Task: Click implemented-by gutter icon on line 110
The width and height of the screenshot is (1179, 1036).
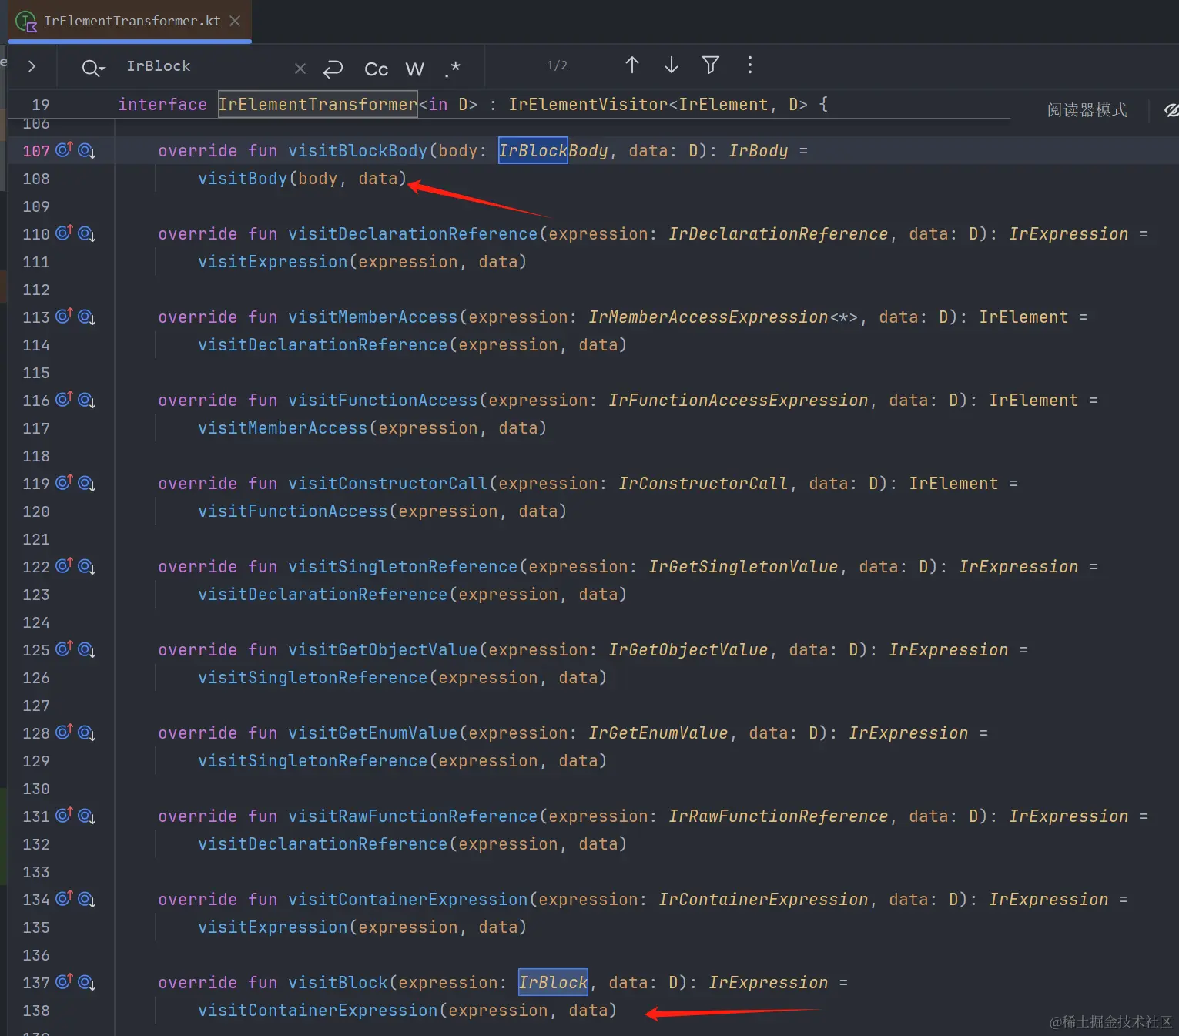Action: tap(87, 233)
